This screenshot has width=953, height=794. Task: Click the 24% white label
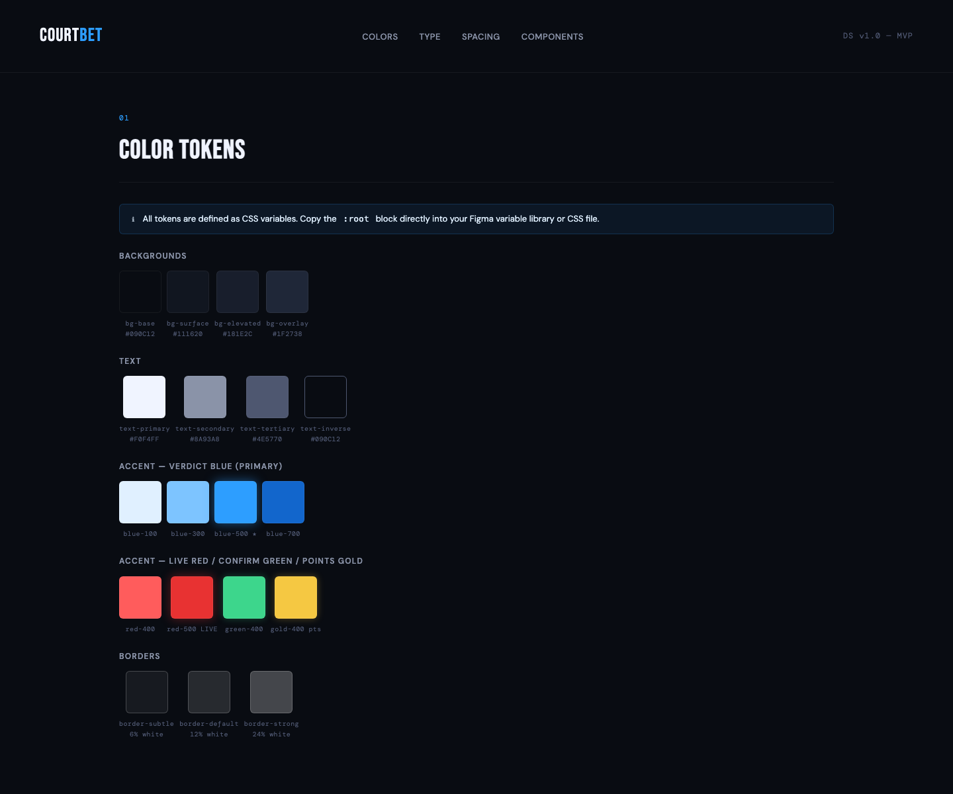point(271,734)
